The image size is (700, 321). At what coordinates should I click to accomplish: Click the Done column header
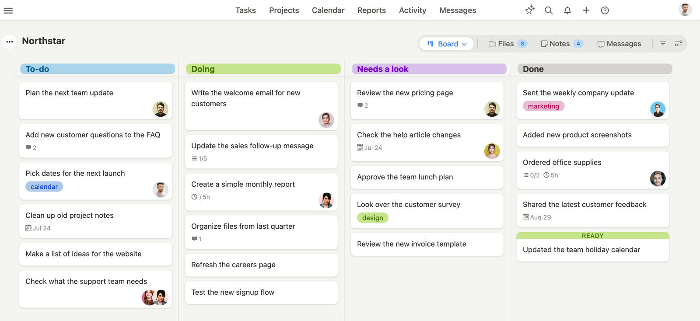(x=595, y=69)
